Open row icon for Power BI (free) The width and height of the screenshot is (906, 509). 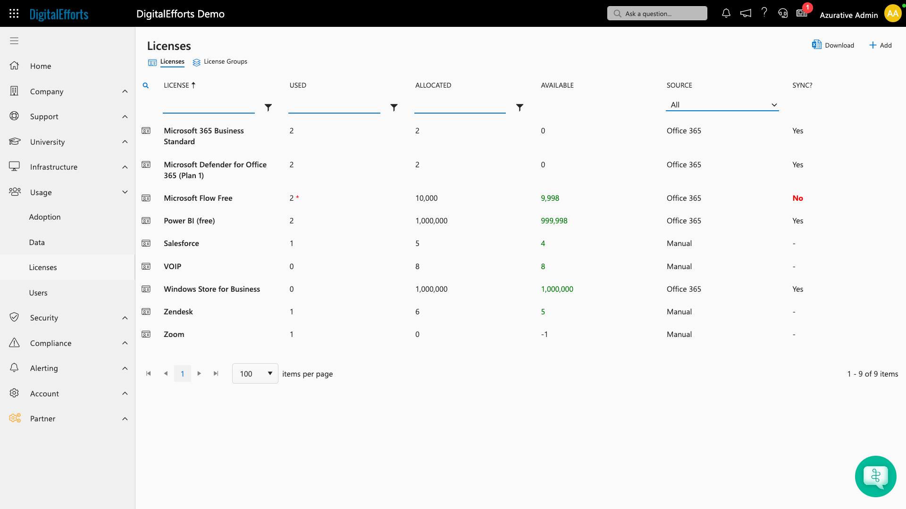click(x=146, y=221)
